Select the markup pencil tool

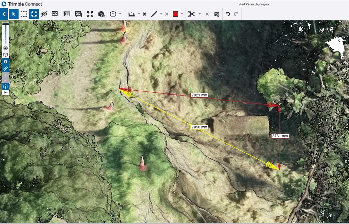(154, 14)
